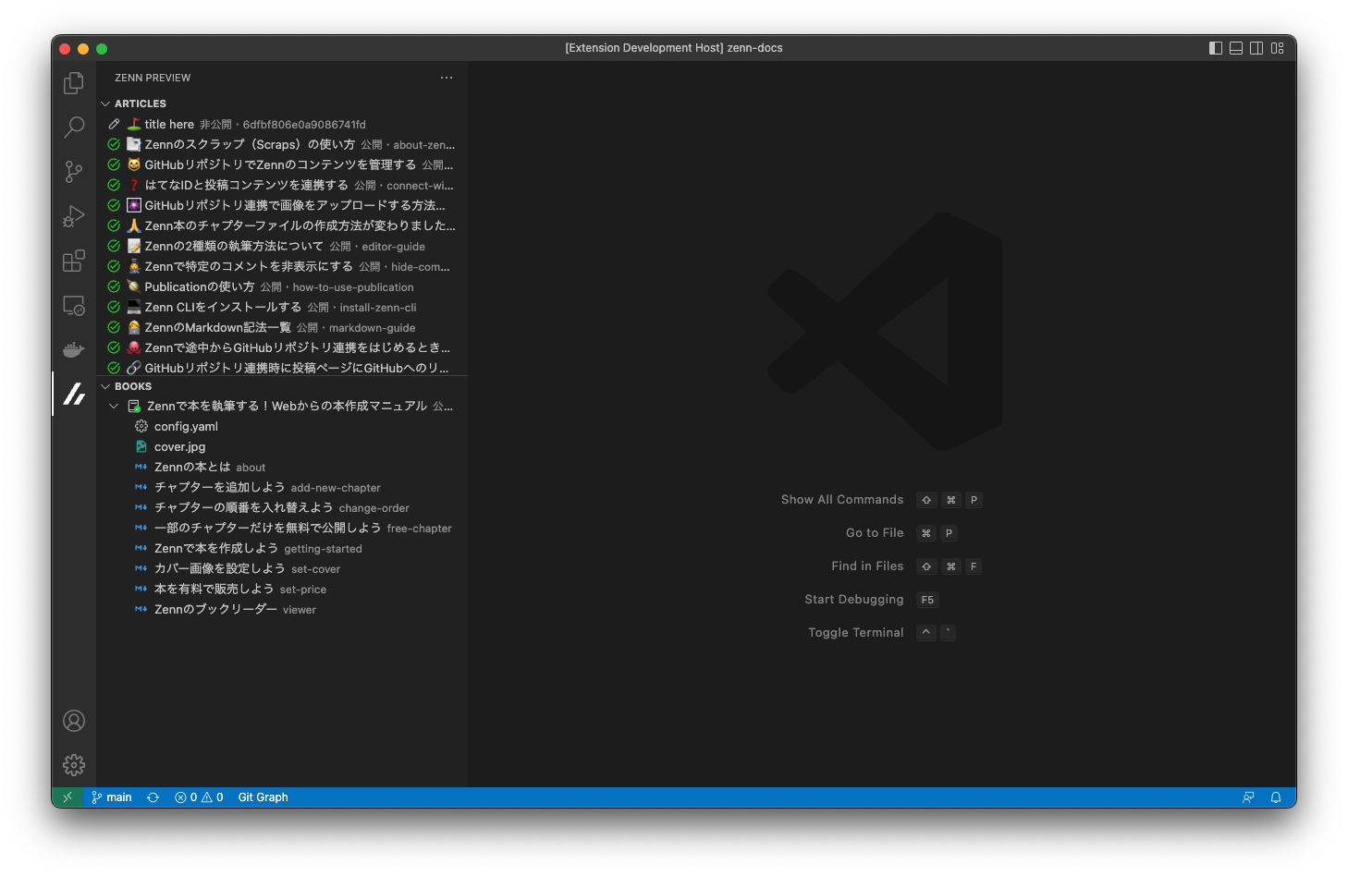
Task: Open the Extensions view
Action: pos(74,261)
